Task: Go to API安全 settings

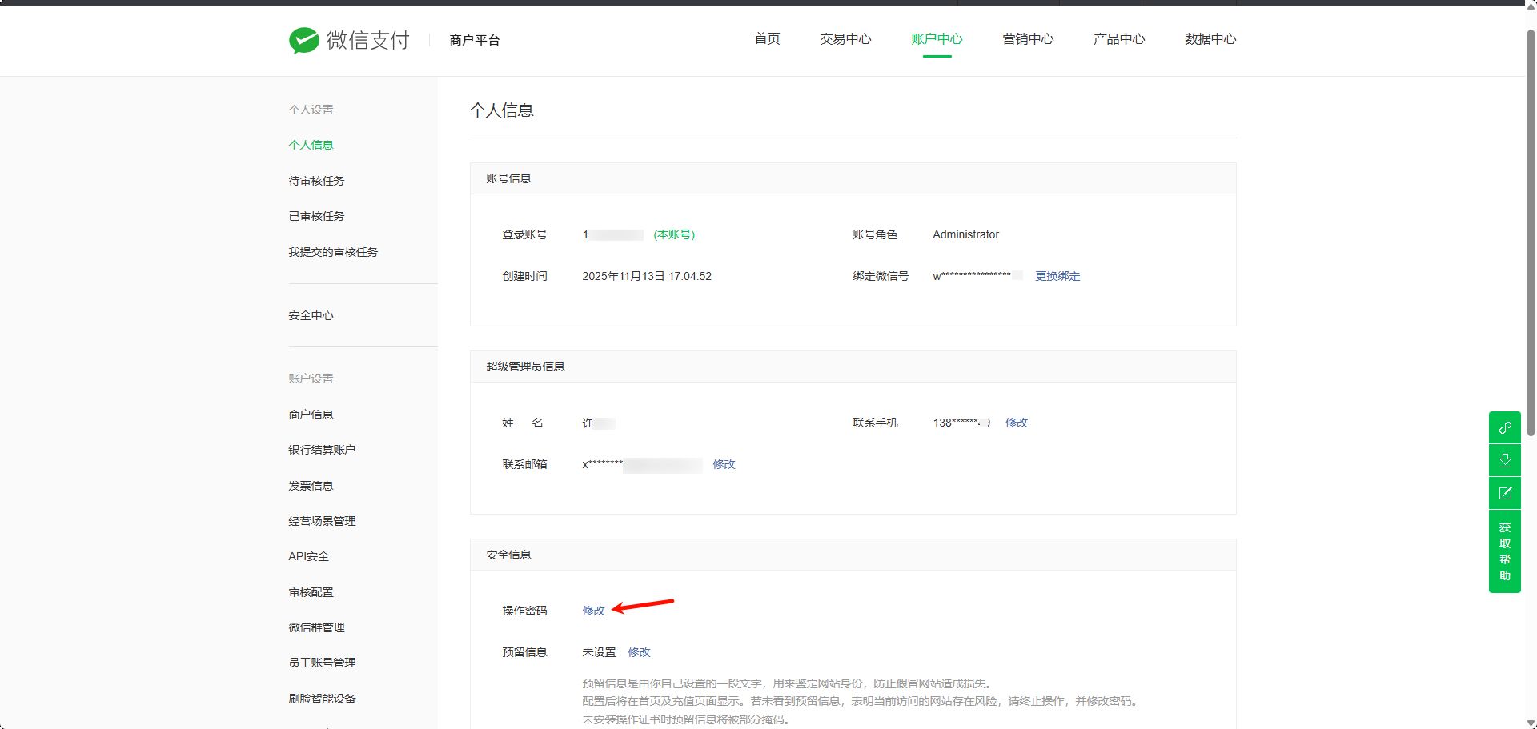Action: (308, 556)
